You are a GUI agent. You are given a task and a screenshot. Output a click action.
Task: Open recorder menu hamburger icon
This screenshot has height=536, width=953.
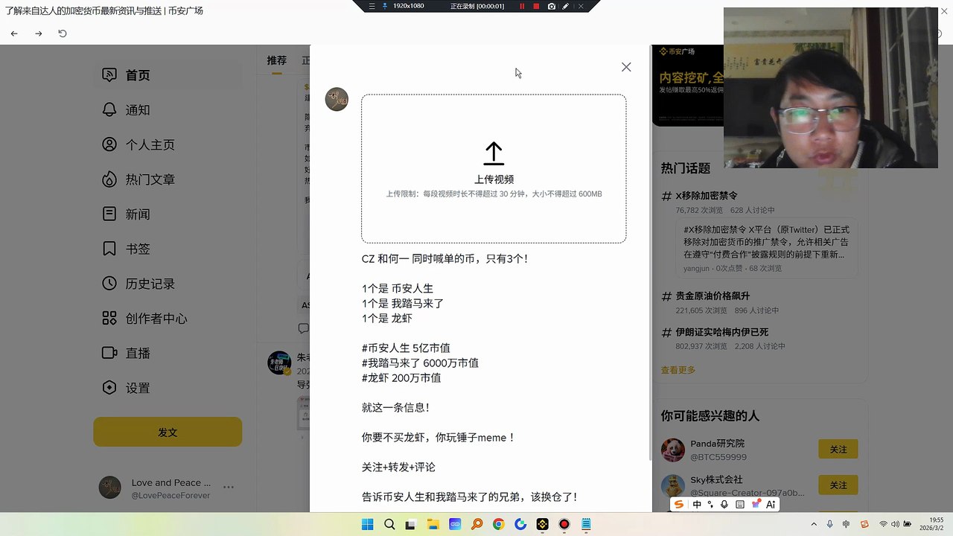(372, 6)
